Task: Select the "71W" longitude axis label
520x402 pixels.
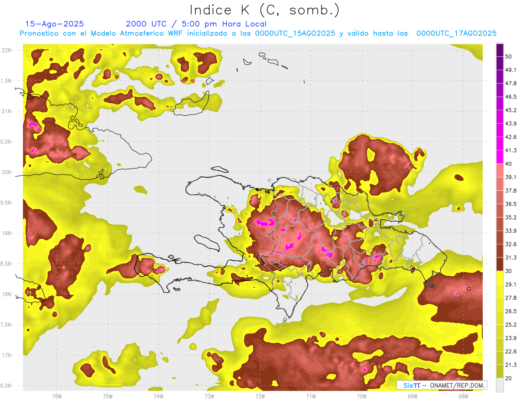Action: (x=311, y=396)
